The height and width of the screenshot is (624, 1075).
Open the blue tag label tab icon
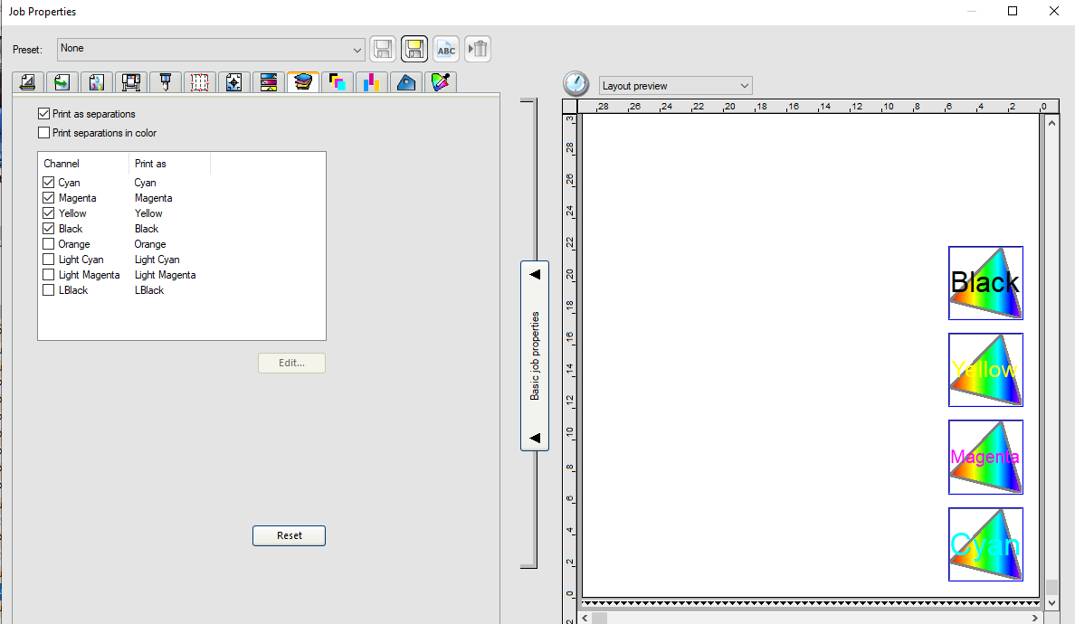(x=405, y=82)
